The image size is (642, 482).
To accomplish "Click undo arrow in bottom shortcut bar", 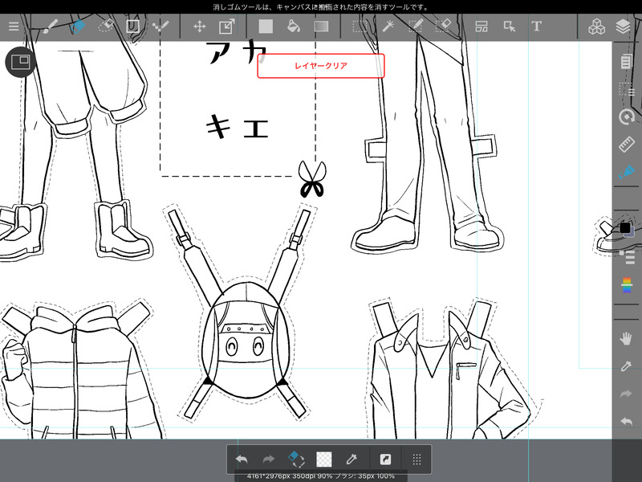I will coord(242,460).
